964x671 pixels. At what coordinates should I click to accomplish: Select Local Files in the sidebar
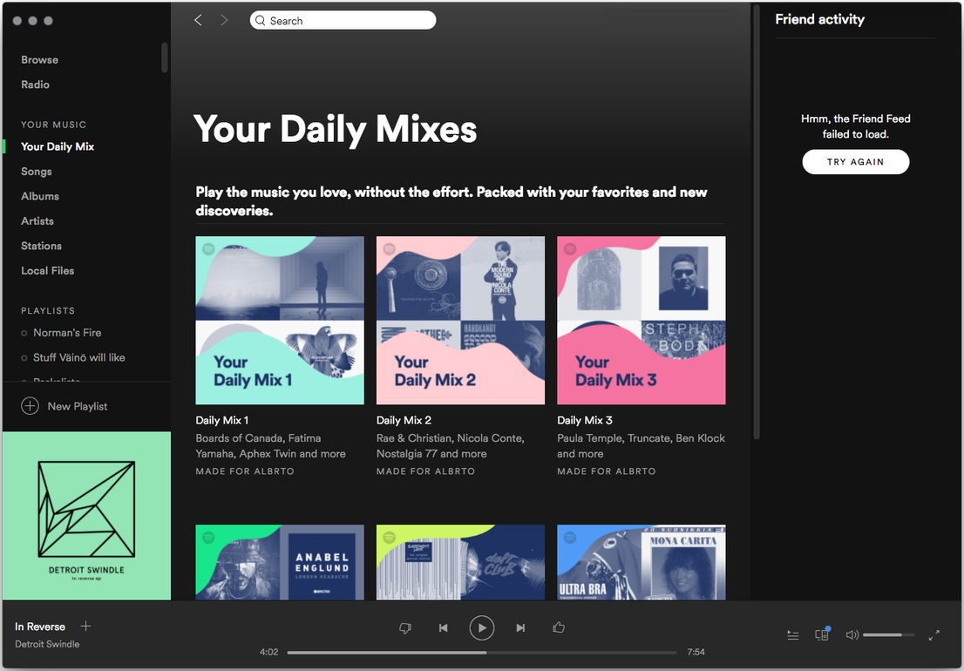click(48, 271)
